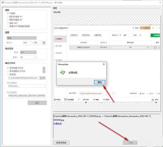Click the 文件大小 857.00 B cell

[103, 47]
